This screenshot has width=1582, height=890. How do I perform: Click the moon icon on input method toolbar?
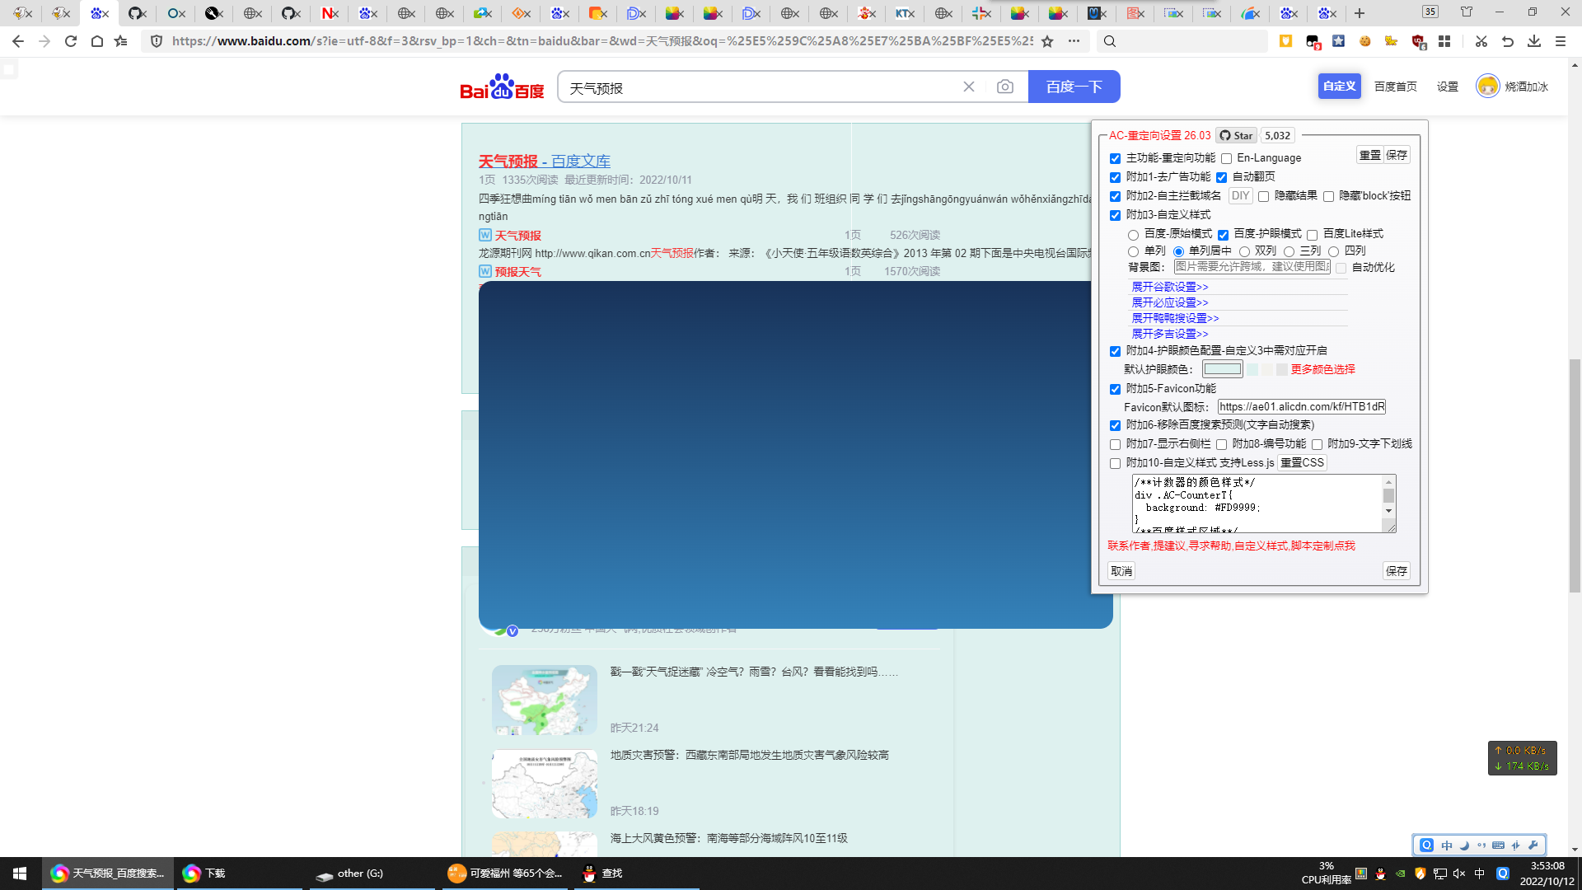pos(1464,845)
